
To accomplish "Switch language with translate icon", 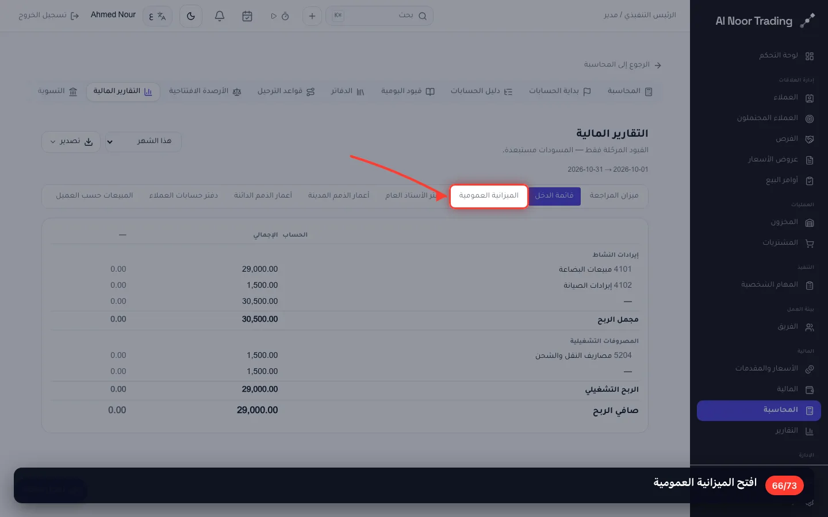I will [x=158, y=16].
